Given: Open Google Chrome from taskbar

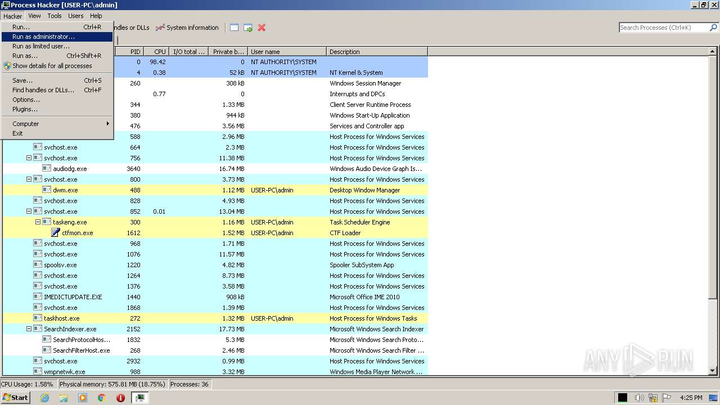Looking at the screenshot, I should click(x=102, y=398).
